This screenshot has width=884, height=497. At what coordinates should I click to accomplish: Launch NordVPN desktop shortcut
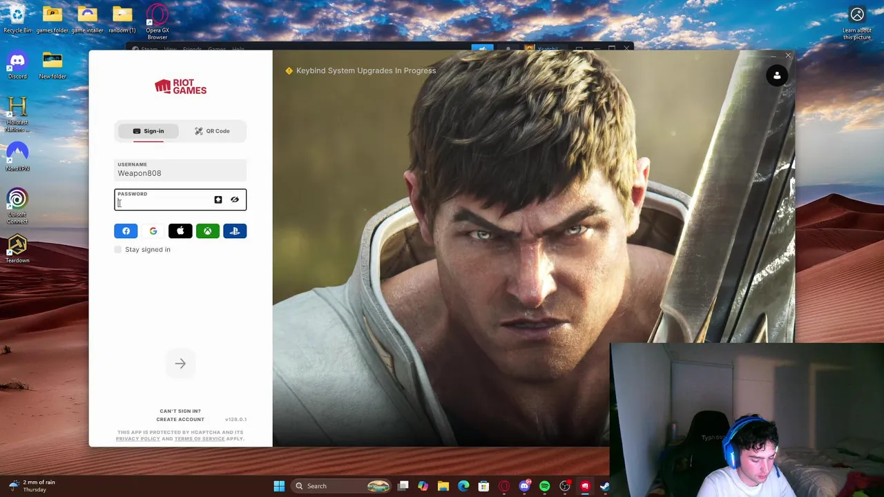pyautogui.click(x=17, y=157)
